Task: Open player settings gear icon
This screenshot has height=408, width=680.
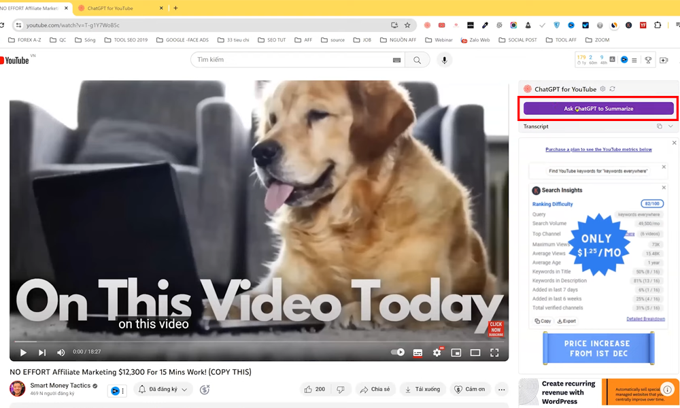Action: (437, 352)
